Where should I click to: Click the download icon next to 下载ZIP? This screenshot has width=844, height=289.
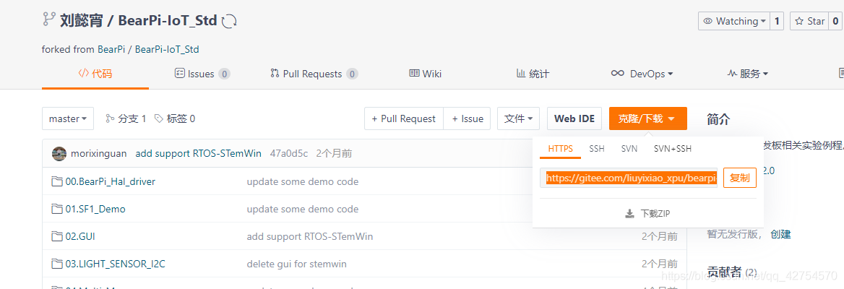[x=630, y=214]
